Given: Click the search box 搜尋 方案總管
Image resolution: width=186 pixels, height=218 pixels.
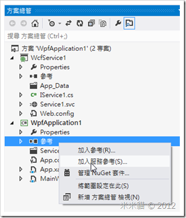Looking at the screenshot, I should point(92,36).
